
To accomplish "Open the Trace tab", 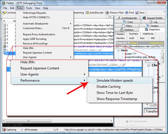I will coord(128,22).
